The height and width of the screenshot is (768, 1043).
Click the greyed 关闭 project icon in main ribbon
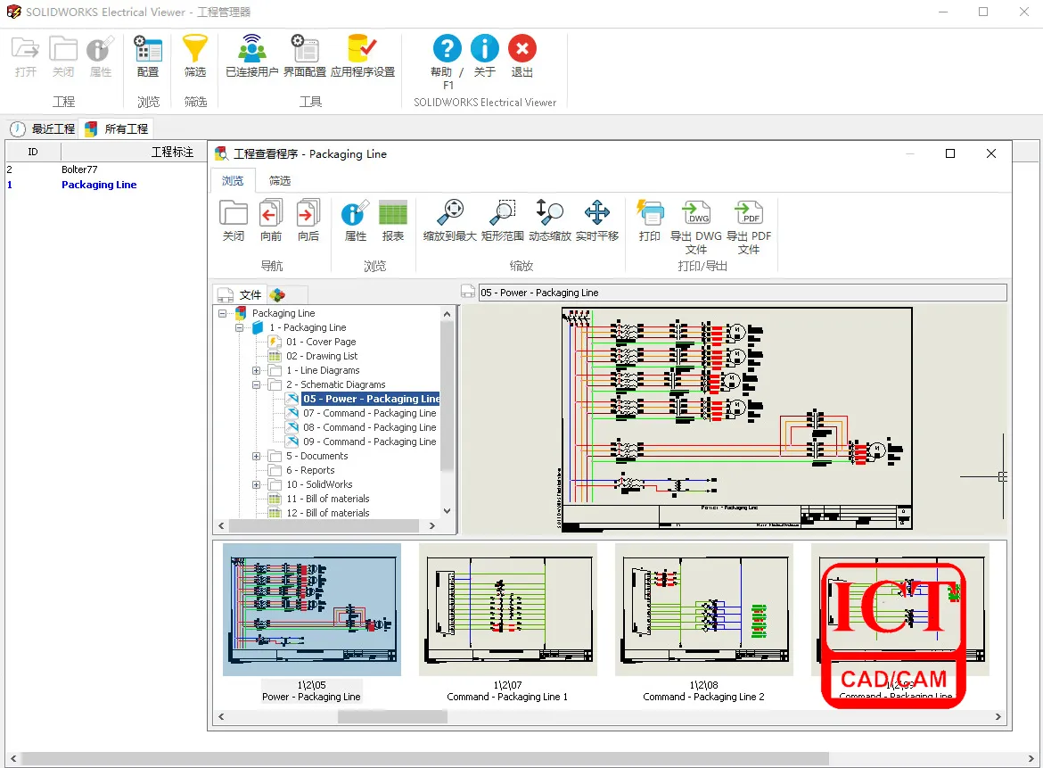click(x=63, y=49)
